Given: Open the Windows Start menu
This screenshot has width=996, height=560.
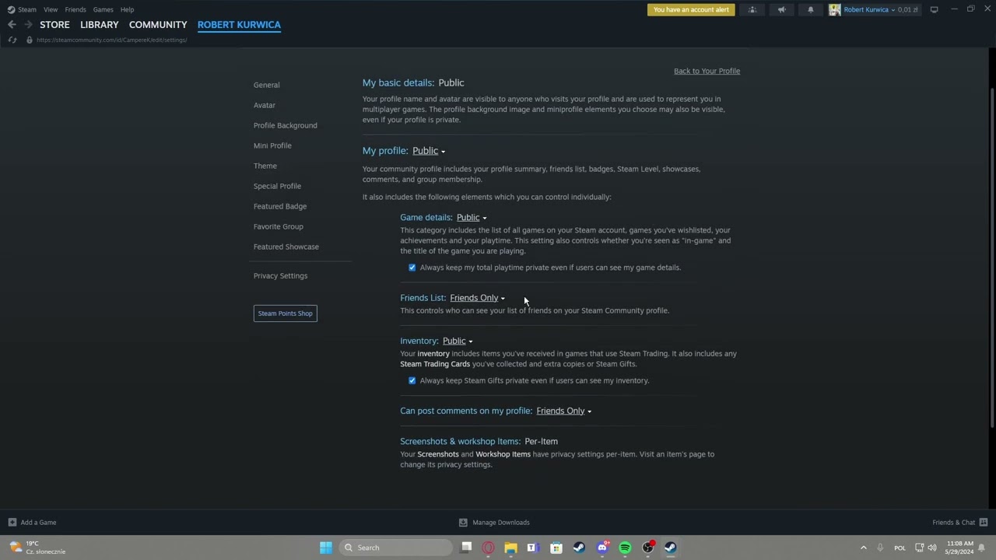Looking at the screenshot, I should (x=326, y=548).
